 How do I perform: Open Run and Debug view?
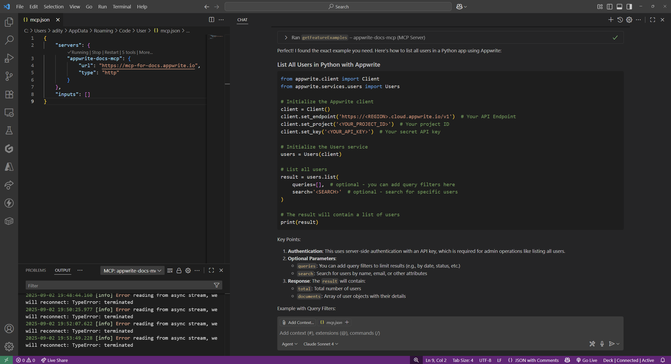[9, 58]
